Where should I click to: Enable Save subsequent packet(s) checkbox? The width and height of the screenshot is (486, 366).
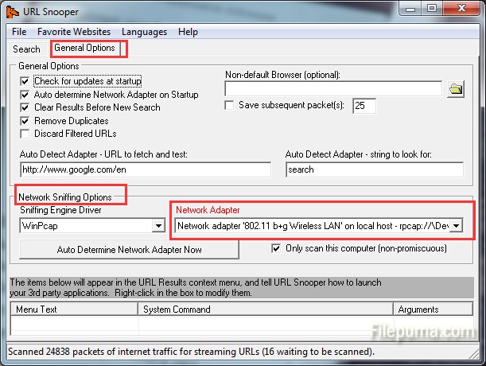click(230, 105)
